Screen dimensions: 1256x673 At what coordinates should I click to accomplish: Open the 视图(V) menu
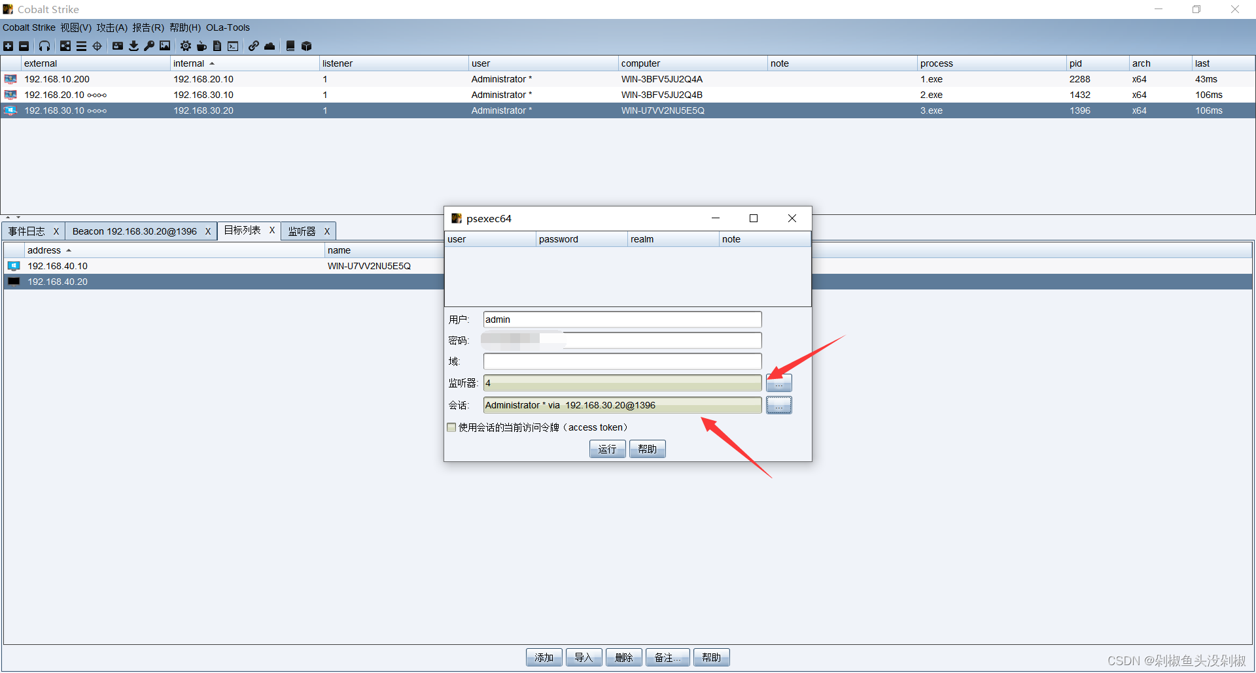click(x=76, y=27)
